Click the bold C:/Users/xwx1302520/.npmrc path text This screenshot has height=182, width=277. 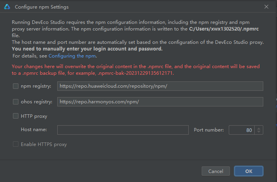click(224, 29)
